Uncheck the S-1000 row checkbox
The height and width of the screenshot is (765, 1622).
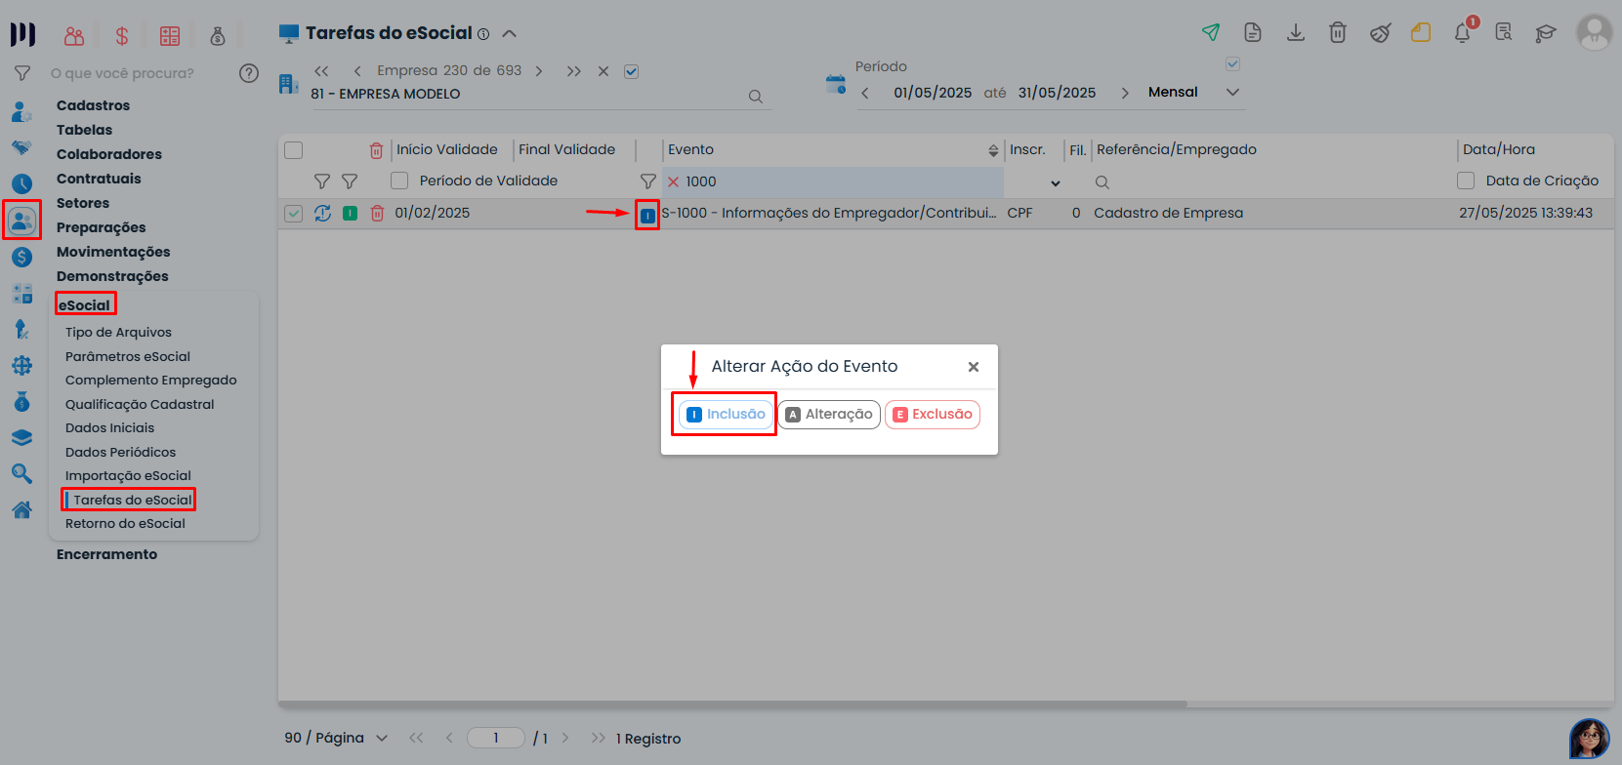pos(293,213)
